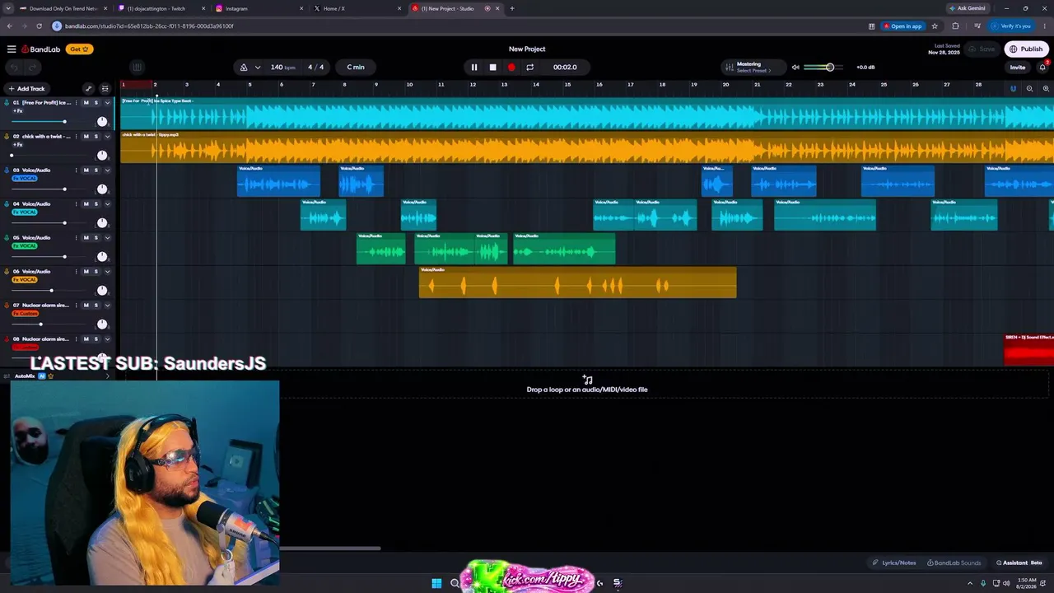Click Add Track

click(26, 89)
